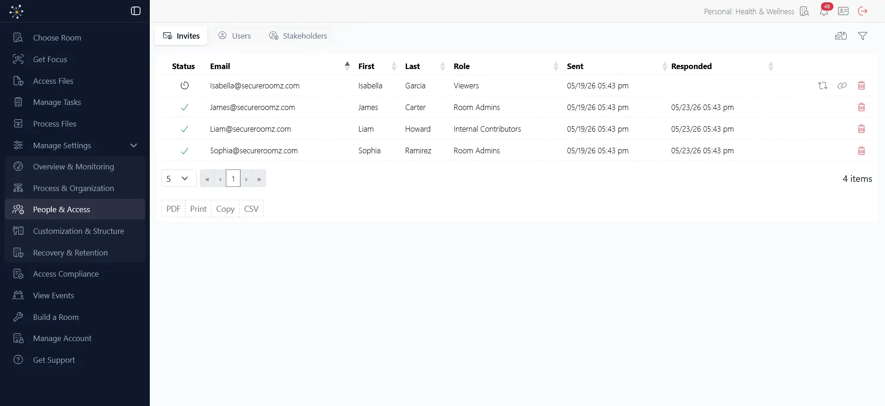Copy invite link icon for Isabella

tap(842, 86)
